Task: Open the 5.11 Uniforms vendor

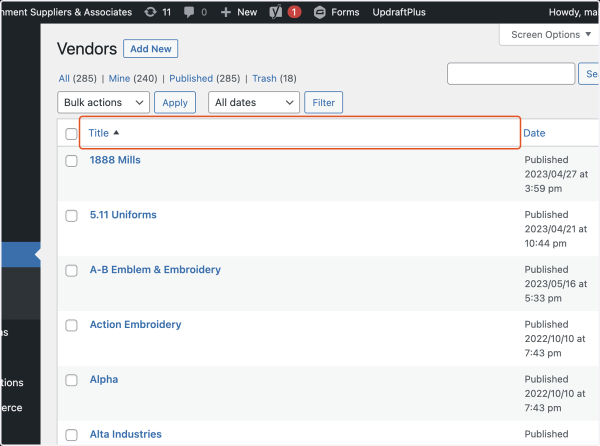Action: [123, 214]
